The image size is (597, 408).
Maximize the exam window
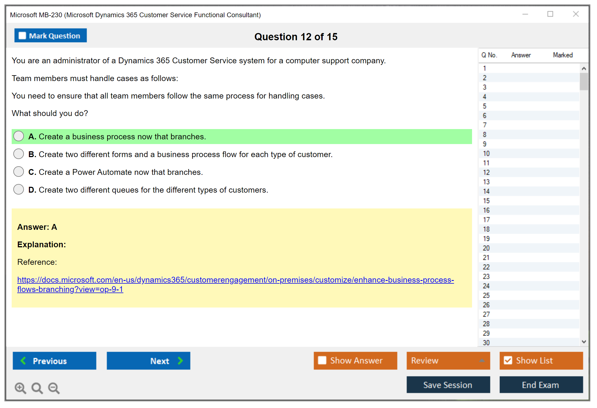pos(550,14)
